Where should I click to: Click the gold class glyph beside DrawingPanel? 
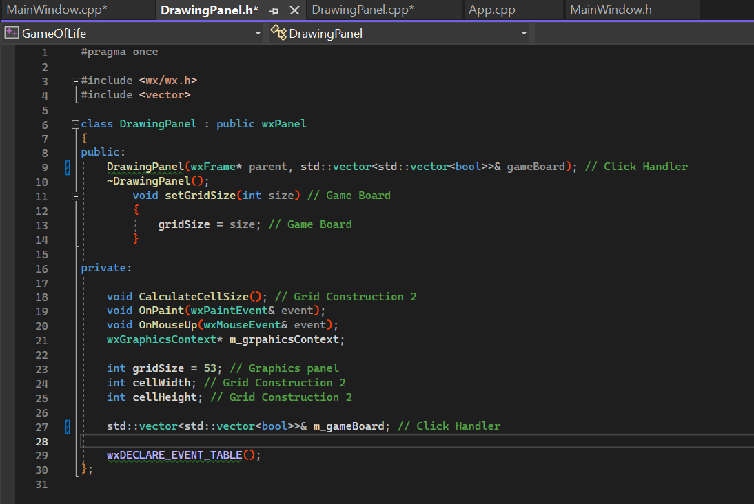click(x=278, y=32)
